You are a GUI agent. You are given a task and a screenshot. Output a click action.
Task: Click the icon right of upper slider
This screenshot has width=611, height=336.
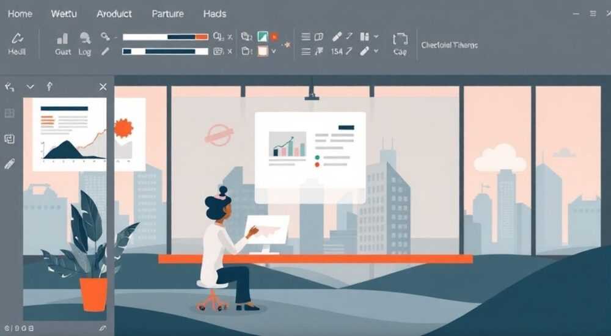point(218,37)
